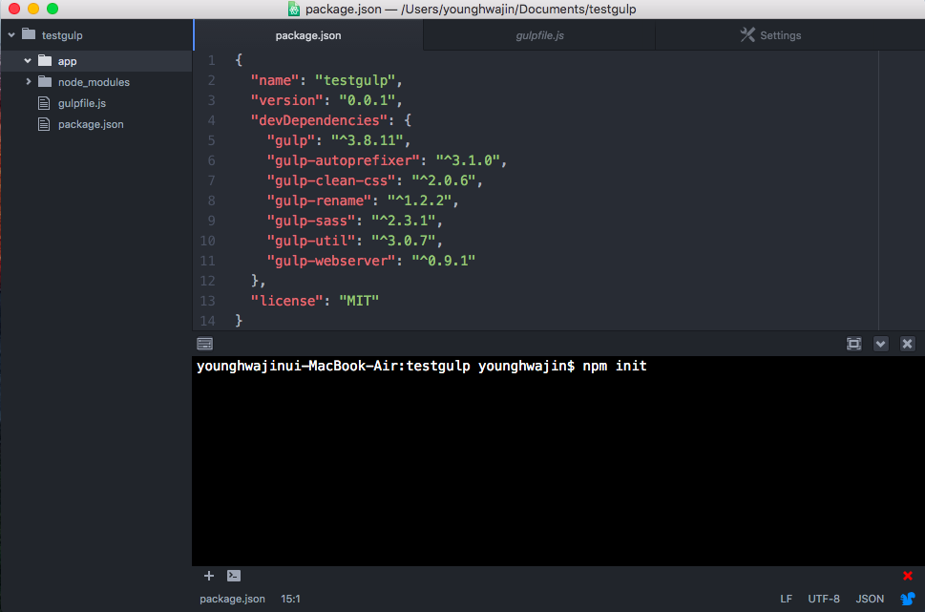925x612 pixels.
Task: Click the gulpfile.js file icon in tree
Action: pyautogui.click(x=44, y=103)
